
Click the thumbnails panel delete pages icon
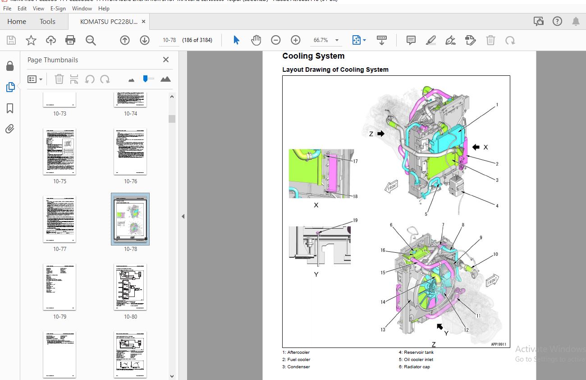point(59,79)
